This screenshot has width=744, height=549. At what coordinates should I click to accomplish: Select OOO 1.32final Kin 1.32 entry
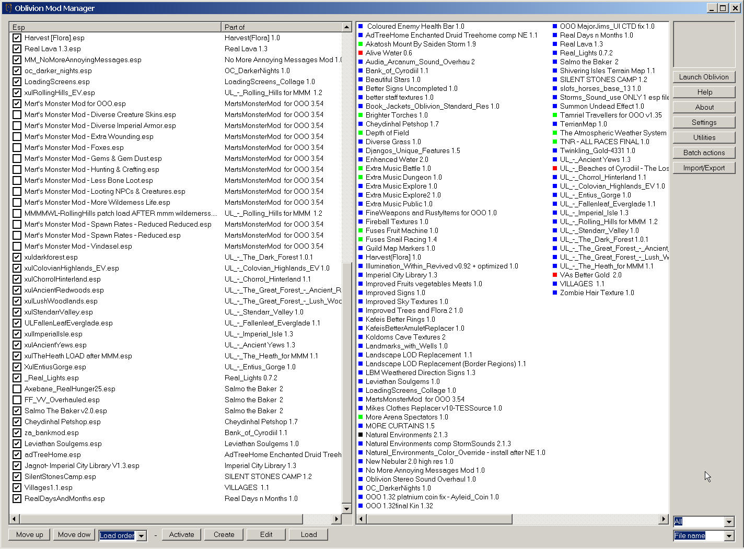399,506
